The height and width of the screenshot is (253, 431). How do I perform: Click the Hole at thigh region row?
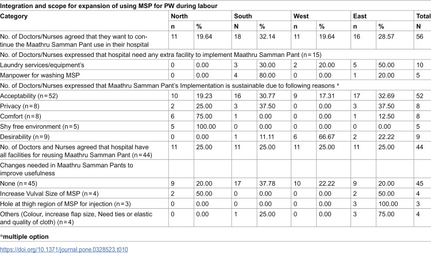215,204
